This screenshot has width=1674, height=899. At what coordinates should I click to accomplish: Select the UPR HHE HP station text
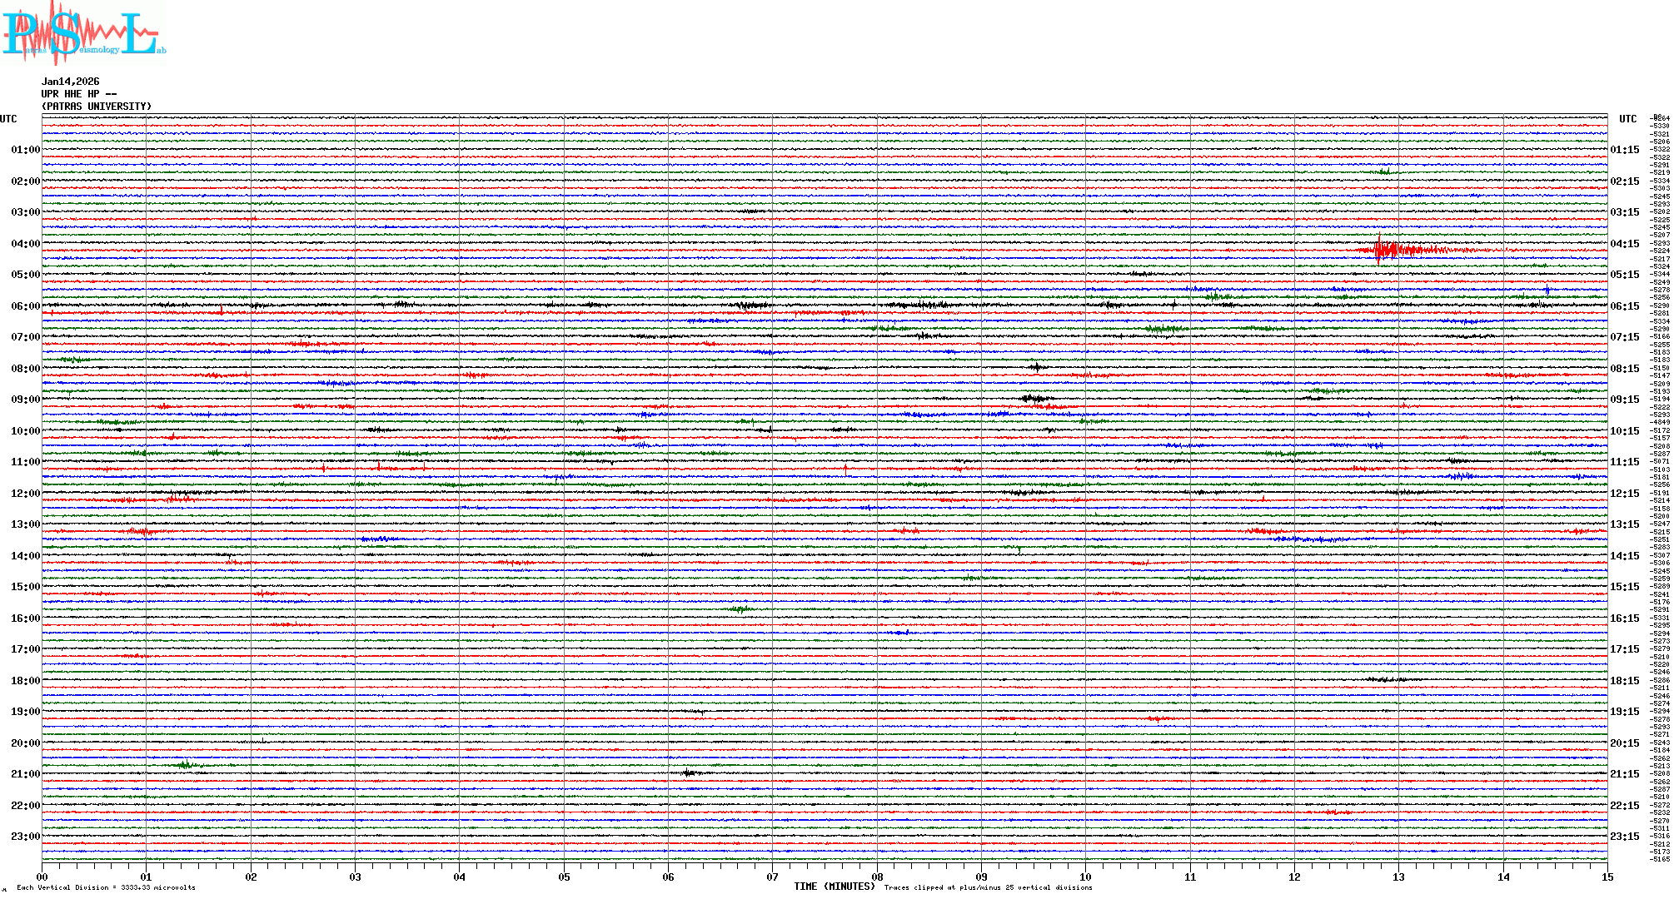[x=78, y=94]
